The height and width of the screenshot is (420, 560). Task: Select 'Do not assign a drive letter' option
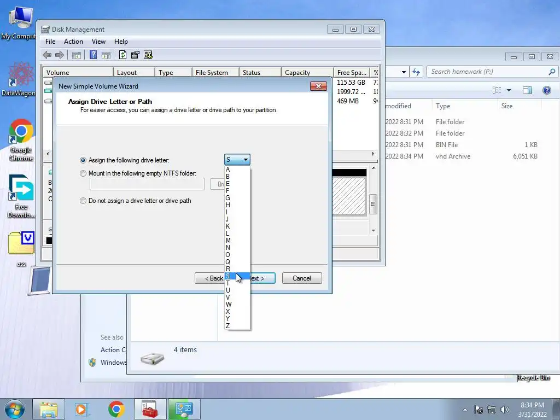[x=83, y=201]
